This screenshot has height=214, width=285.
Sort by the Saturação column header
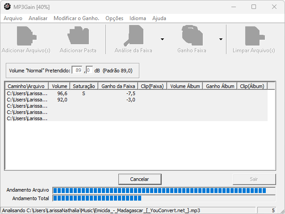coord(84,86)
